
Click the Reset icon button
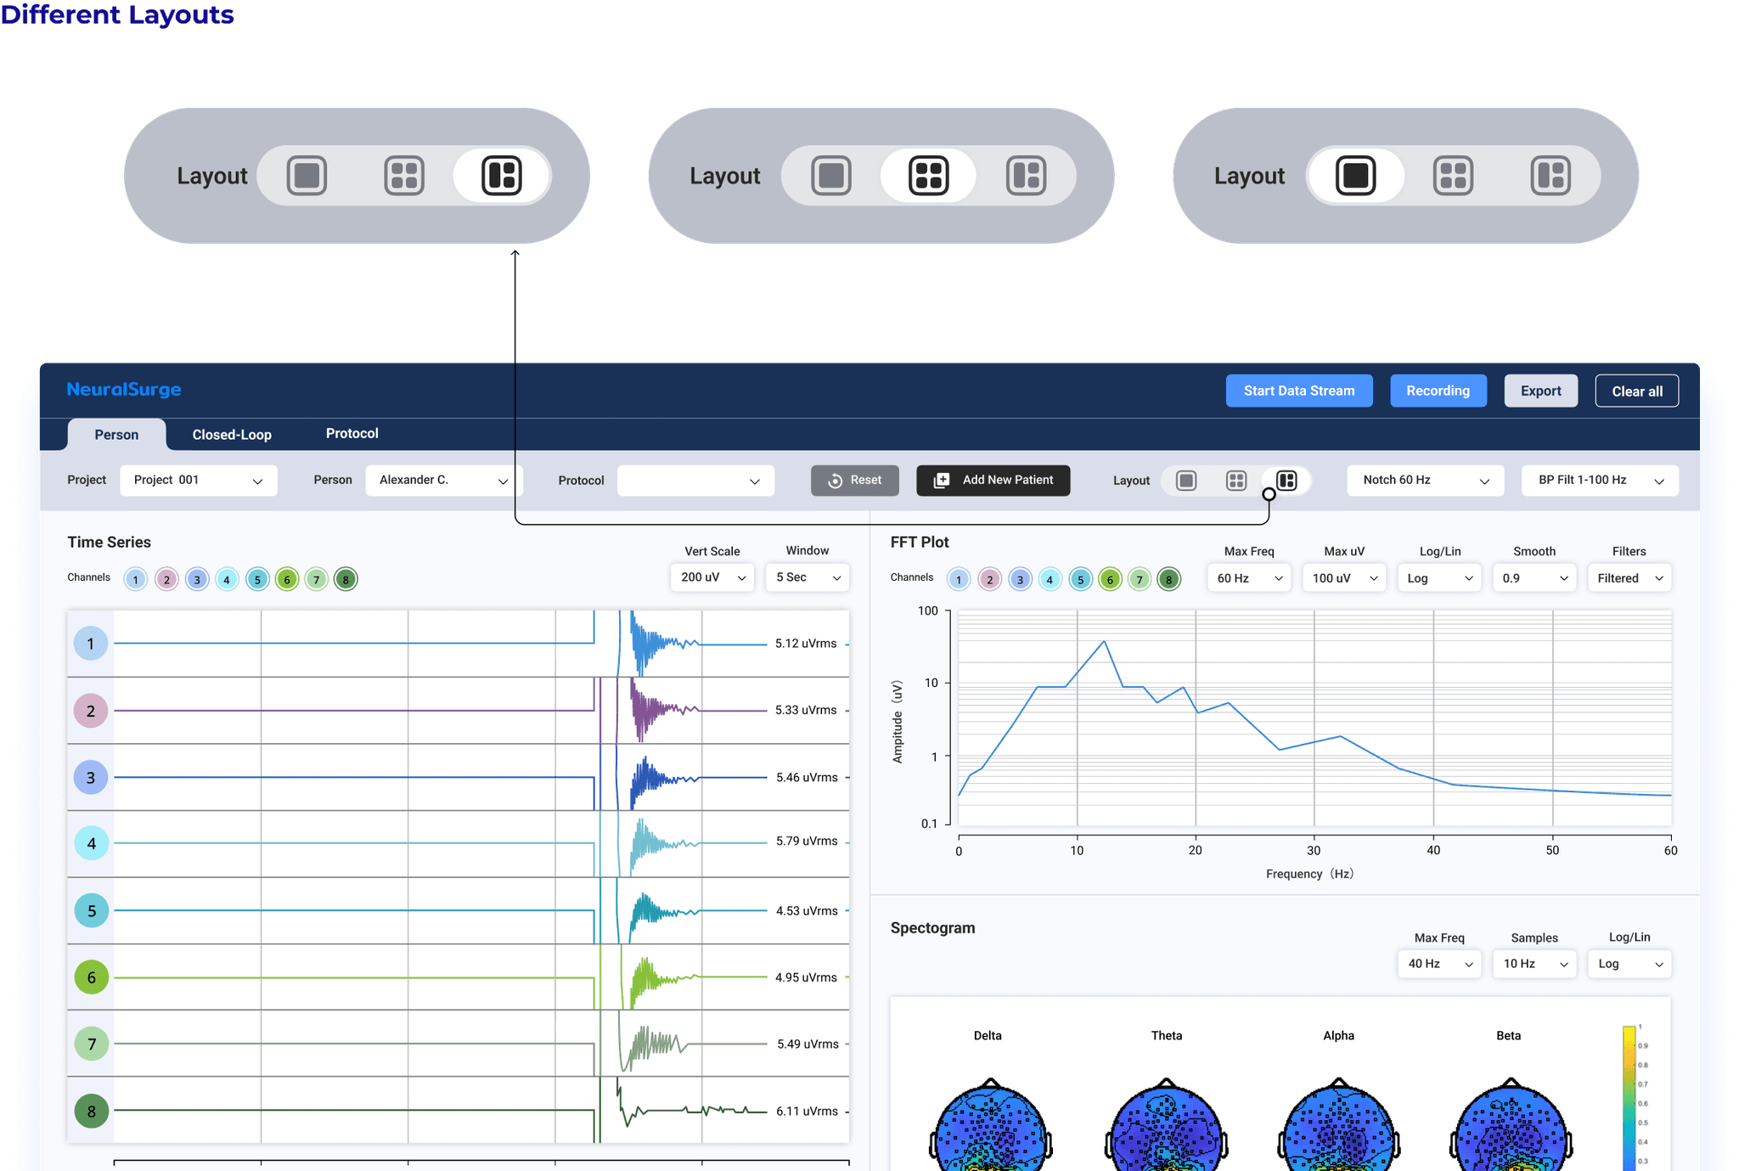836,481
